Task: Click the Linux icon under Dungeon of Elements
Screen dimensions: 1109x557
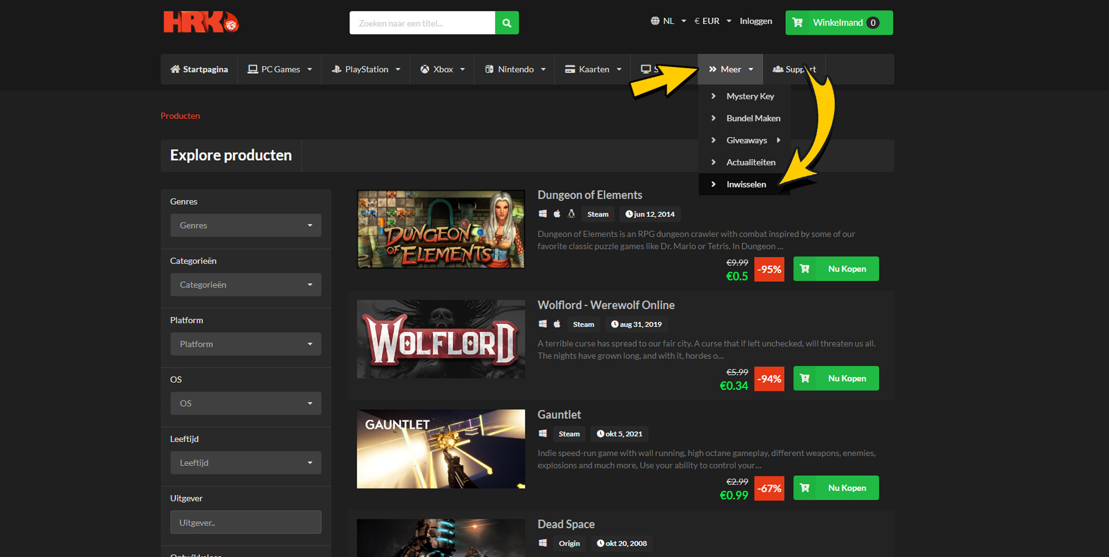Action: (571, 214)
